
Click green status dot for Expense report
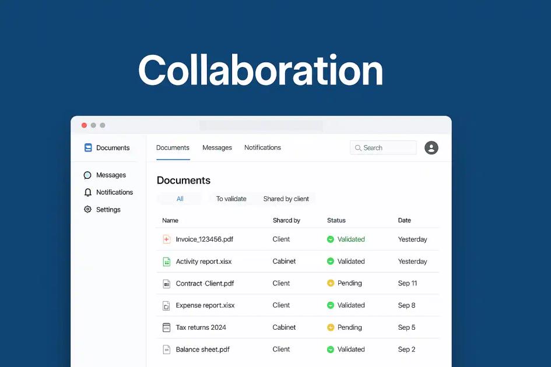[x=331, y=305]
